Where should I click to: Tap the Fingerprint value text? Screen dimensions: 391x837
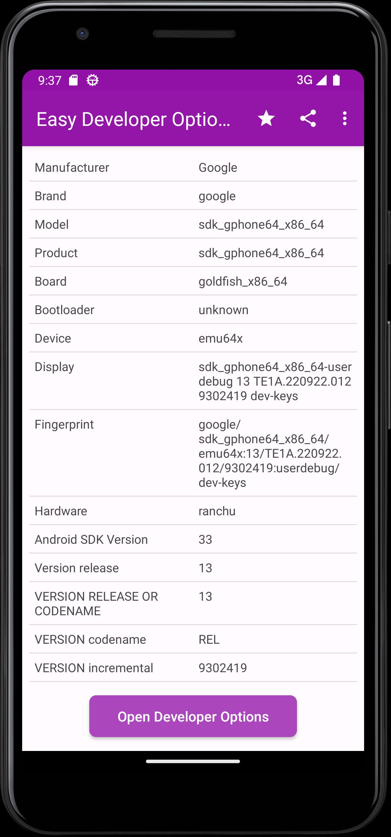[270, 453]
